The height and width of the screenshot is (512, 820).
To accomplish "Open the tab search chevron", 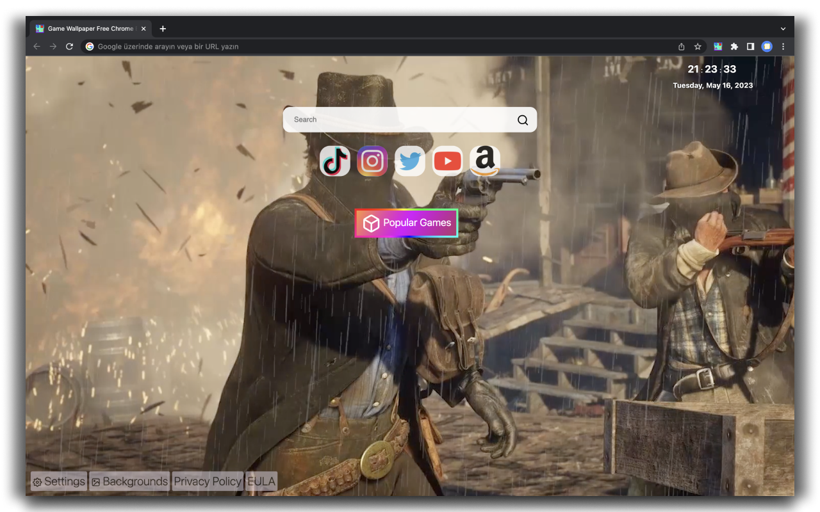I will click(783, 28).
